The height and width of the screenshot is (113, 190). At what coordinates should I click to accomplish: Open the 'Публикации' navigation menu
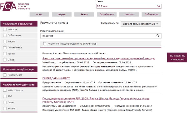(152, 14)
